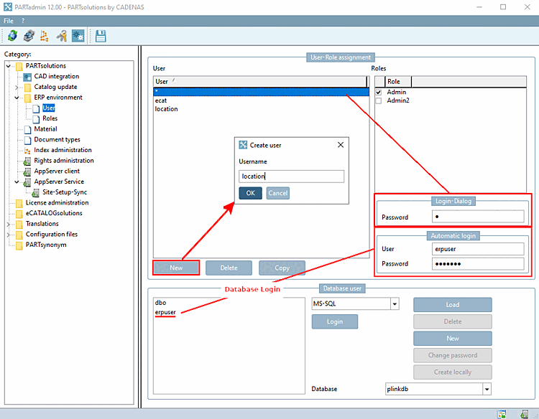
Task: Select the Document types tree item
Action: tap(57, 140)
